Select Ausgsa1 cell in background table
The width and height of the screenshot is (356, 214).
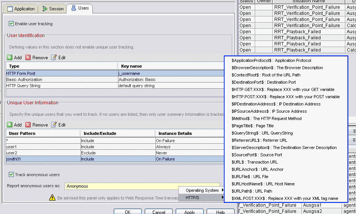click(322, 205)
